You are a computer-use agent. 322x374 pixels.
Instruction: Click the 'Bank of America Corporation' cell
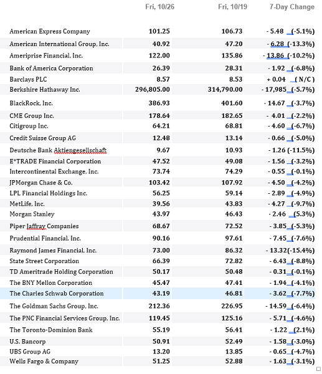[x=51, y=68]
